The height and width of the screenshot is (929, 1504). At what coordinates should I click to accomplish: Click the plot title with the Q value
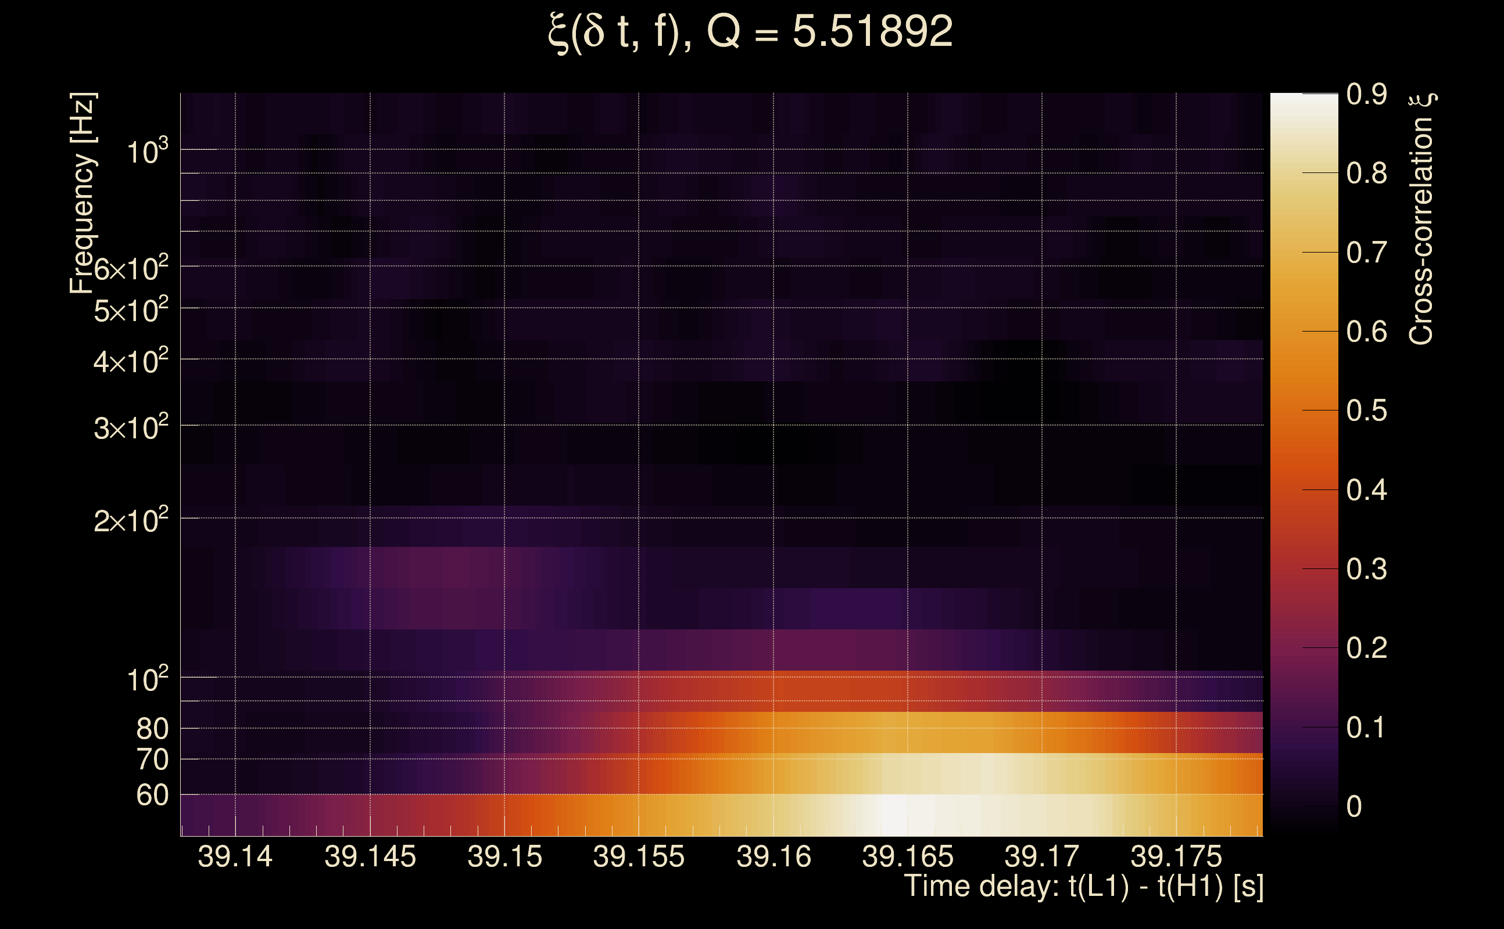[x=750, y=32]
